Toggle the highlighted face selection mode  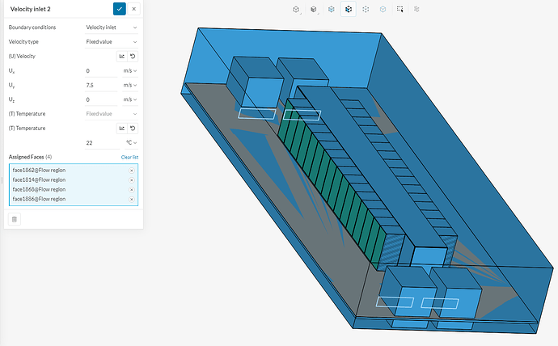[x=348, y=10]
